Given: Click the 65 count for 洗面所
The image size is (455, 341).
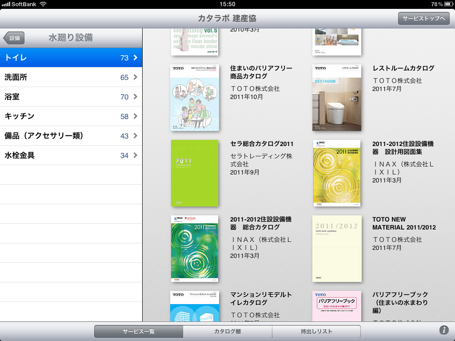Looking at the screenshot, I should tap(124, 77).
